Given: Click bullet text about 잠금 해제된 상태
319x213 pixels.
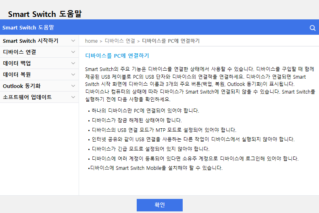Looking at the screenshot, I should [x=137, y=120].
